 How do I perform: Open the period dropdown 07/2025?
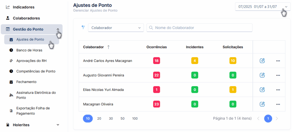click(263, 7)
